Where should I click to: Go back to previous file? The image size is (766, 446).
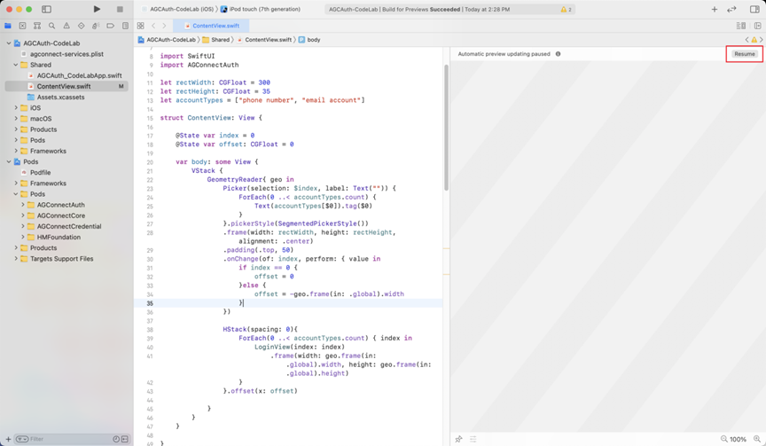[x=153, y=26]
